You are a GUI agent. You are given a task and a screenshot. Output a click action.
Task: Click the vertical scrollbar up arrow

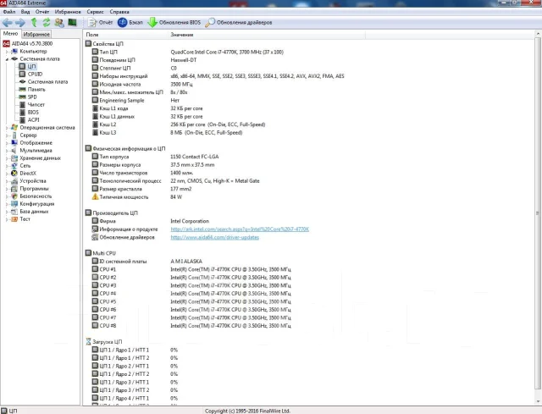coord(538,34)
